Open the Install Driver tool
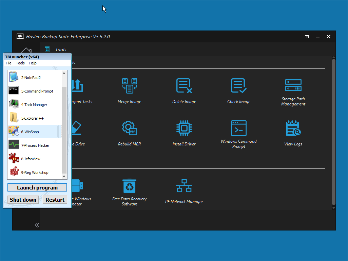Viewport: 348px width, 261px height. [x=184, y=133]
